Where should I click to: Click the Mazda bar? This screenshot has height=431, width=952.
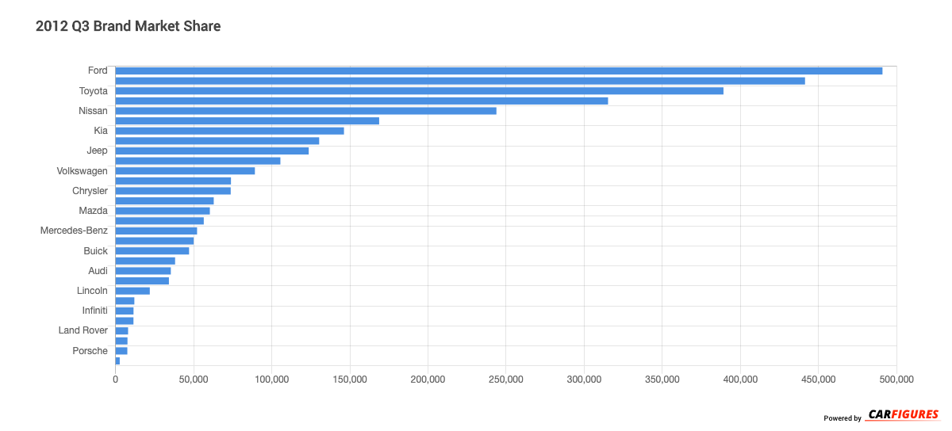point(163,211)
